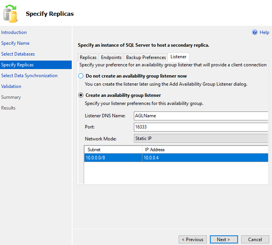This screenshot has width=272, height=245.
Task: Go to the Validation page
Action: (11, 86)
